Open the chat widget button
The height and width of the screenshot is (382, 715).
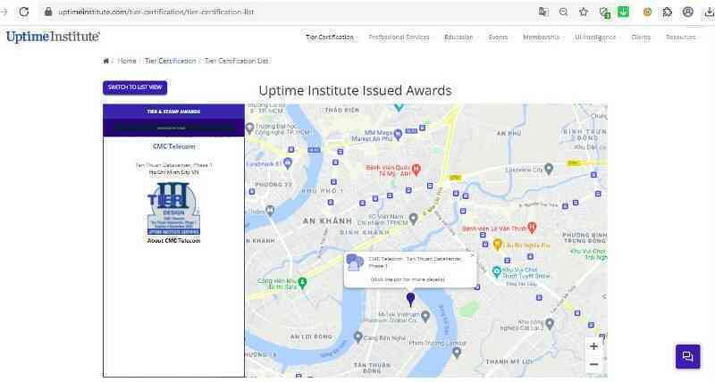(687, 356)
